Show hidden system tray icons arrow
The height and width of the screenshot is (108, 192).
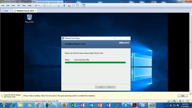pos(168,105)
